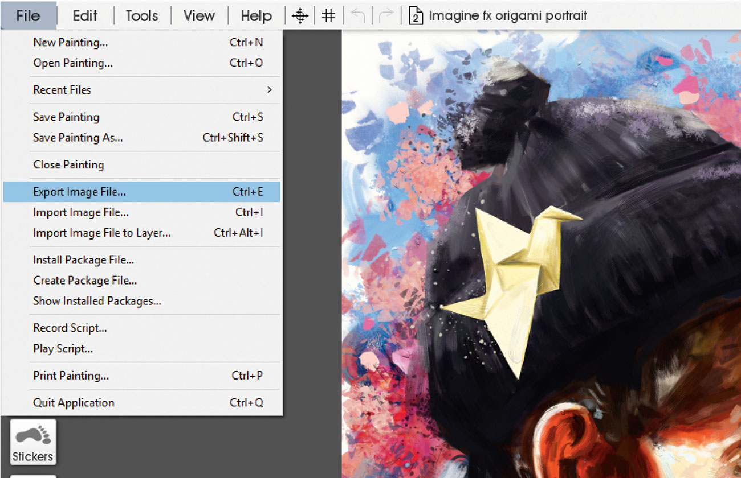This screenshot has width=741, height=478.
Task: Open the Stickers panel button
Action: coord(33,442)
